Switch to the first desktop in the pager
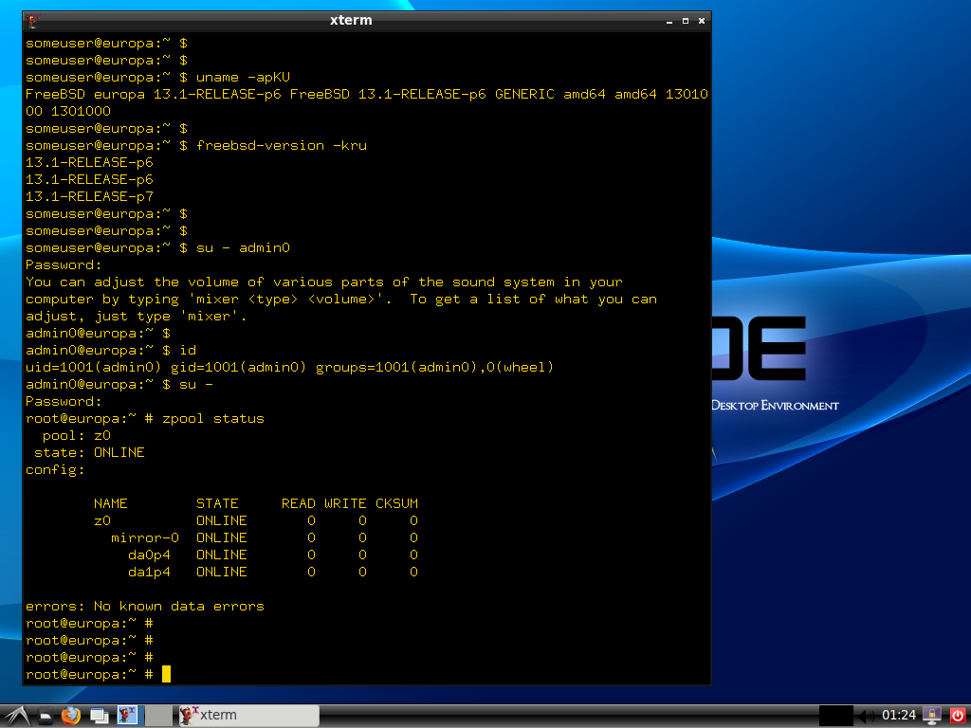 (127, 716)
